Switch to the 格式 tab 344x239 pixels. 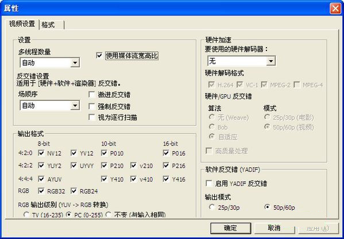[52, 25]
